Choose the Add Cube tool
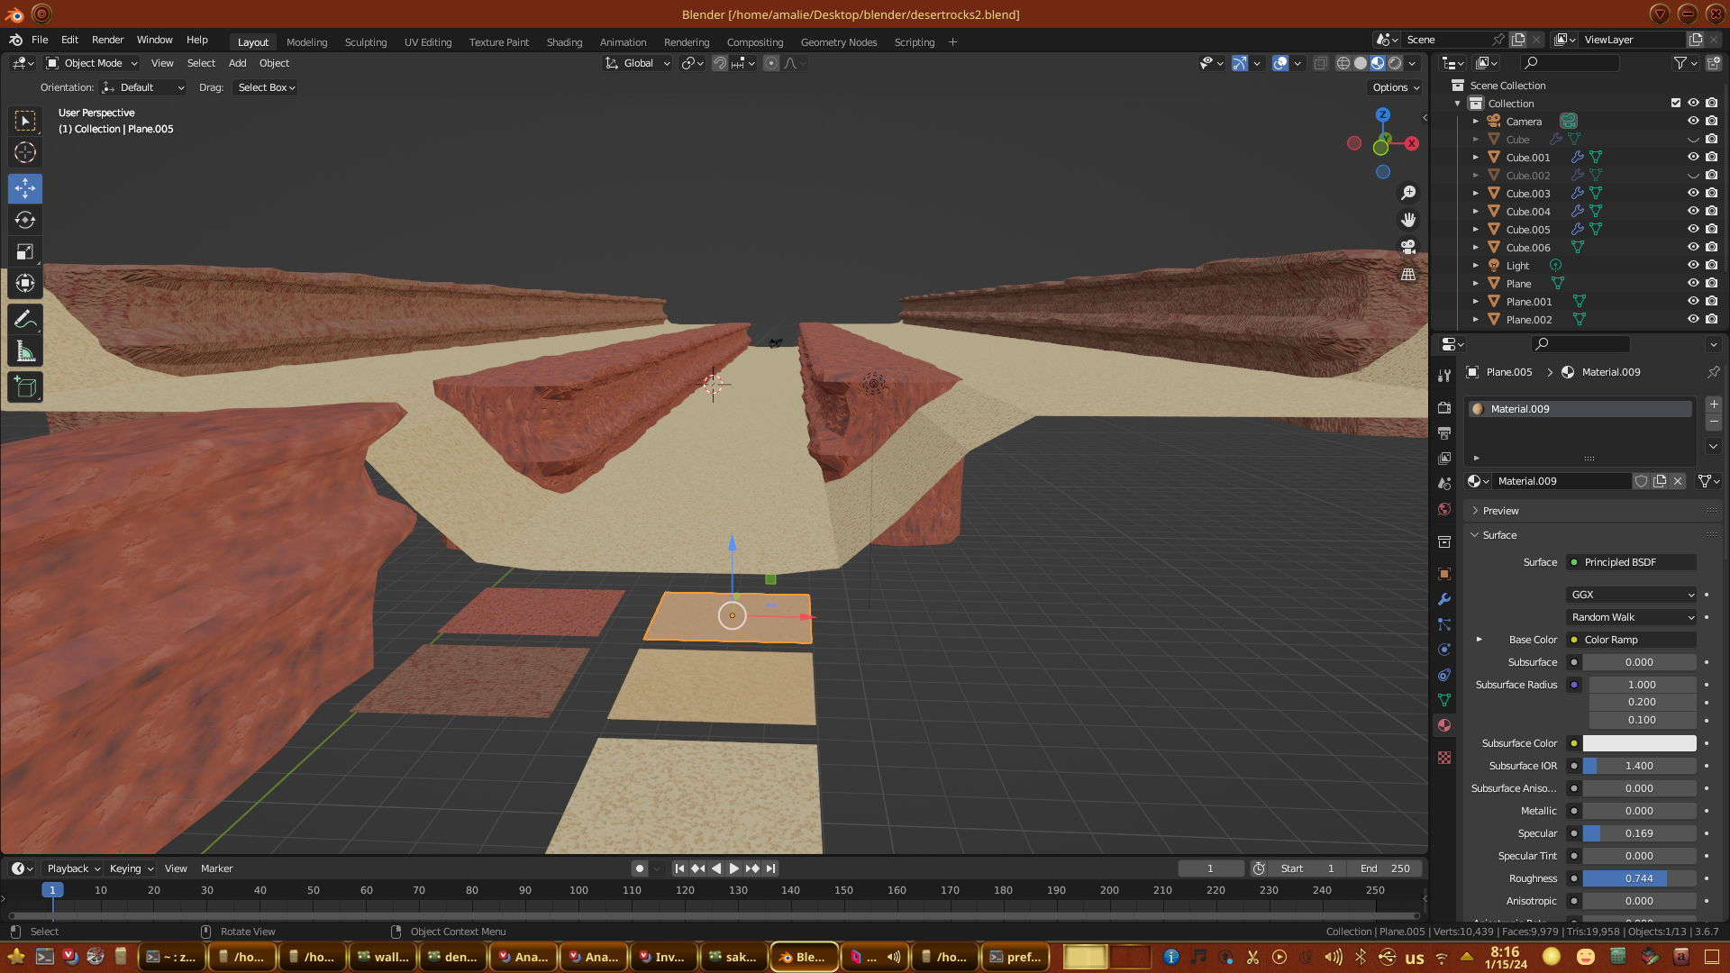Screen dimensions: 1730x973 tap(25, 387)
